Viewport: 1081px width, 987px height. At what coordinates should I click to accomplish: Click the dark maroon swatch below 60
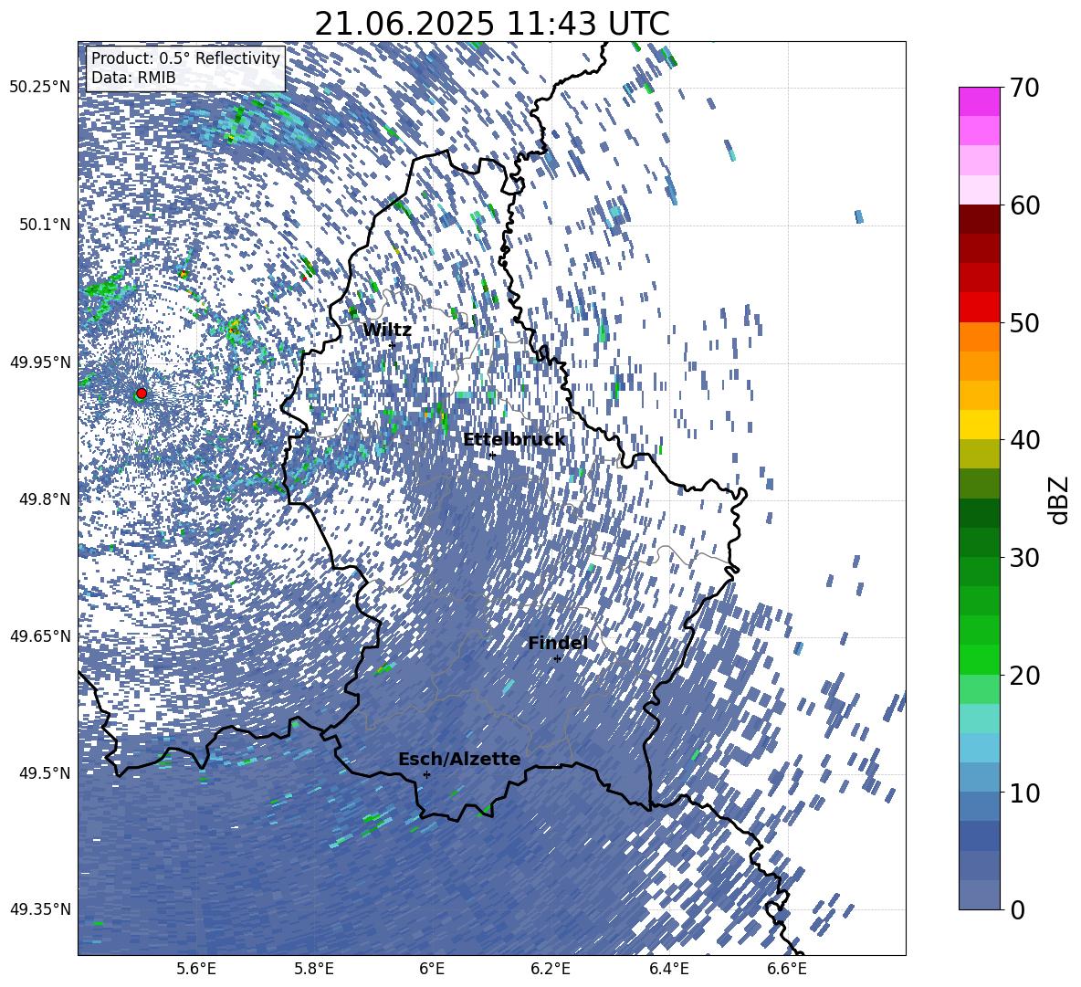coord(979,219)
